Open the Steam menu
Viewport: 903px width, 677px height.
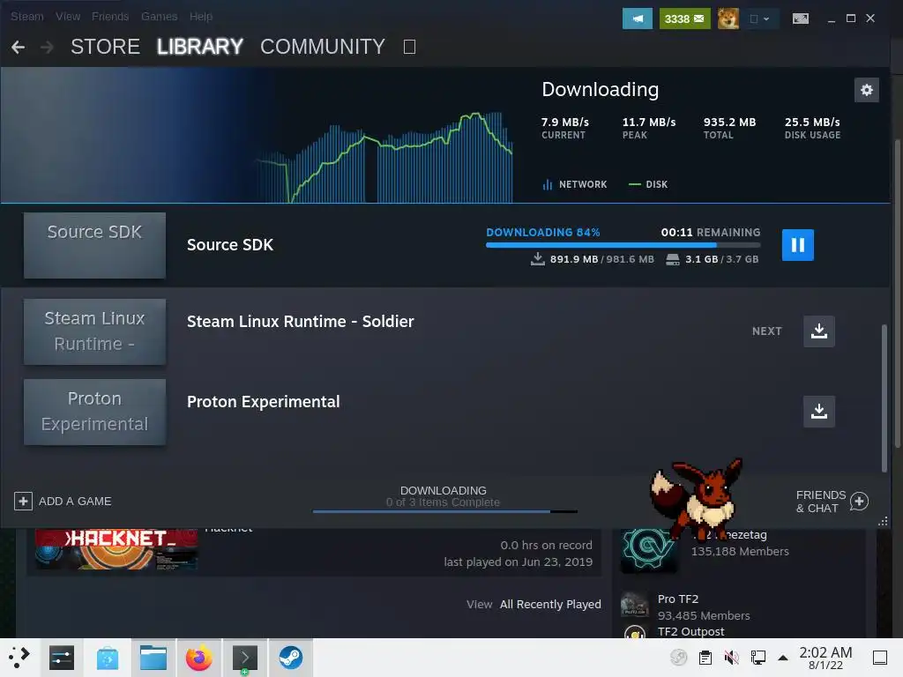(x=27, y=17)
